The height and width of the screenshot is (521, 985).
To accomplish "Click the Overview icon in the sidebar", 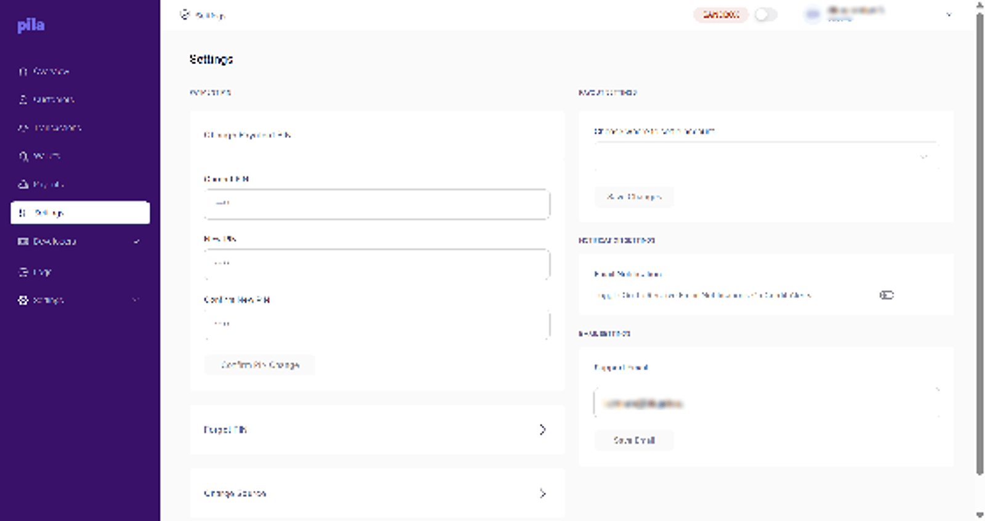I will pyautogui.click(x=23, y=71).
